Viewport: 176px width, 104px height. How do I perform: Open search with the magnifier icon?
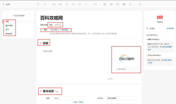[140, 4]
